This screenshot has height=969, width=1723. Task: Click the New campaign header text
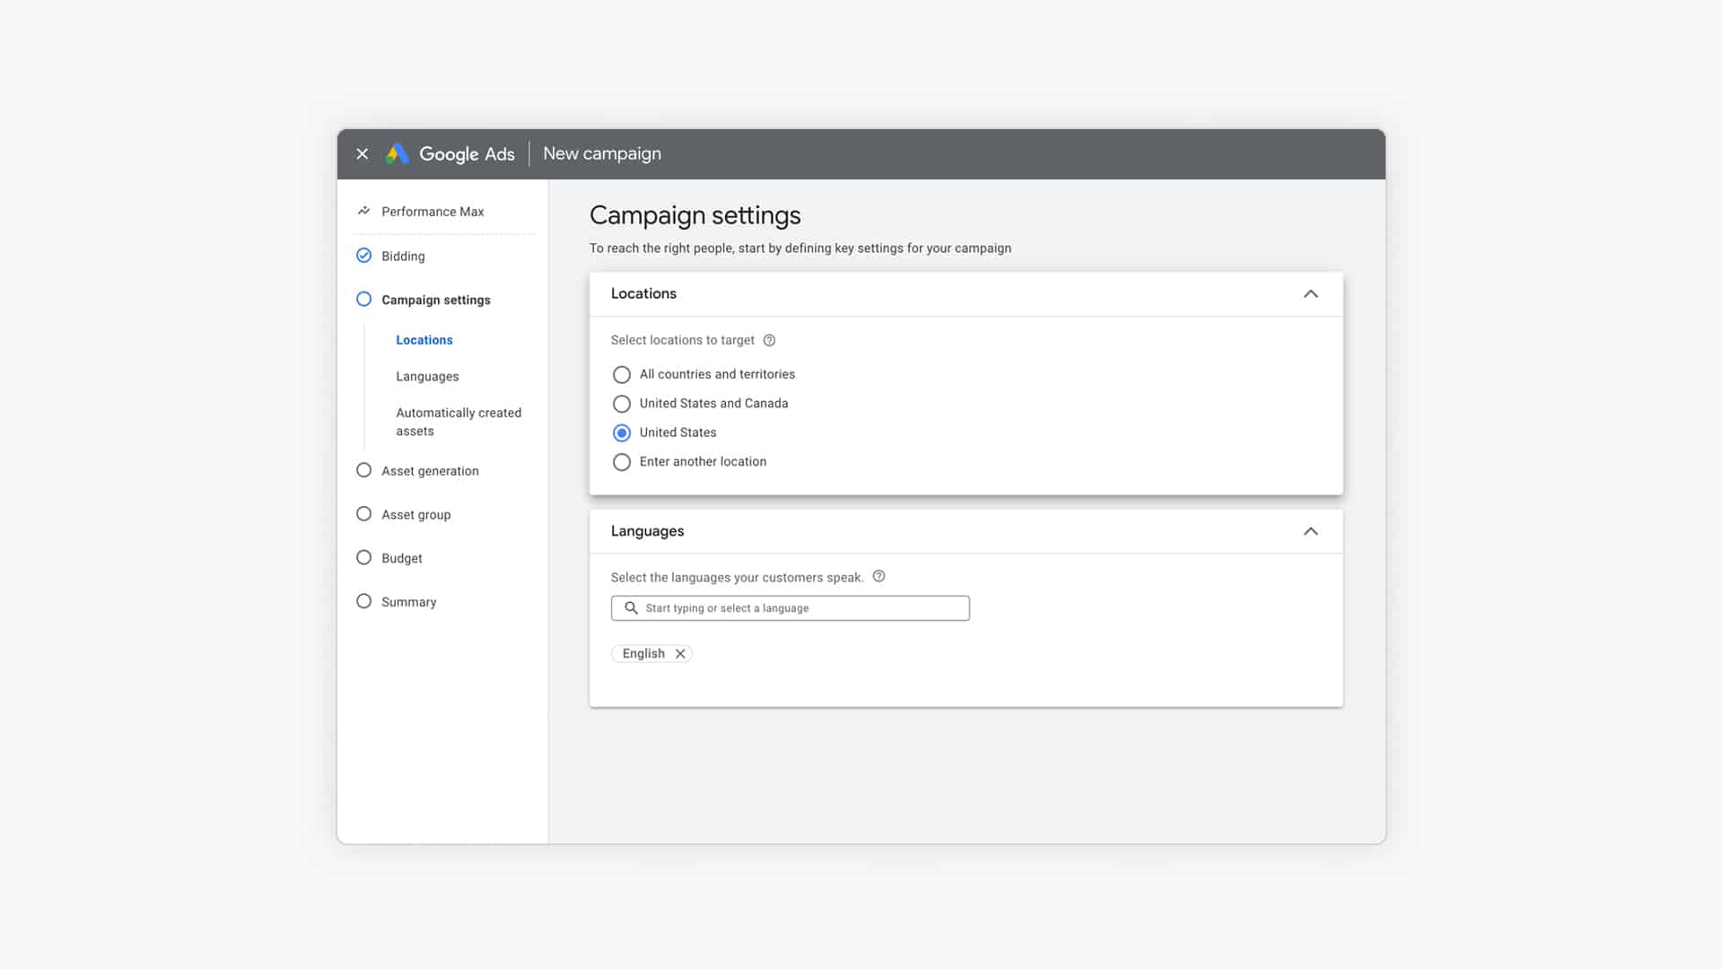click(x=602, y=154)
